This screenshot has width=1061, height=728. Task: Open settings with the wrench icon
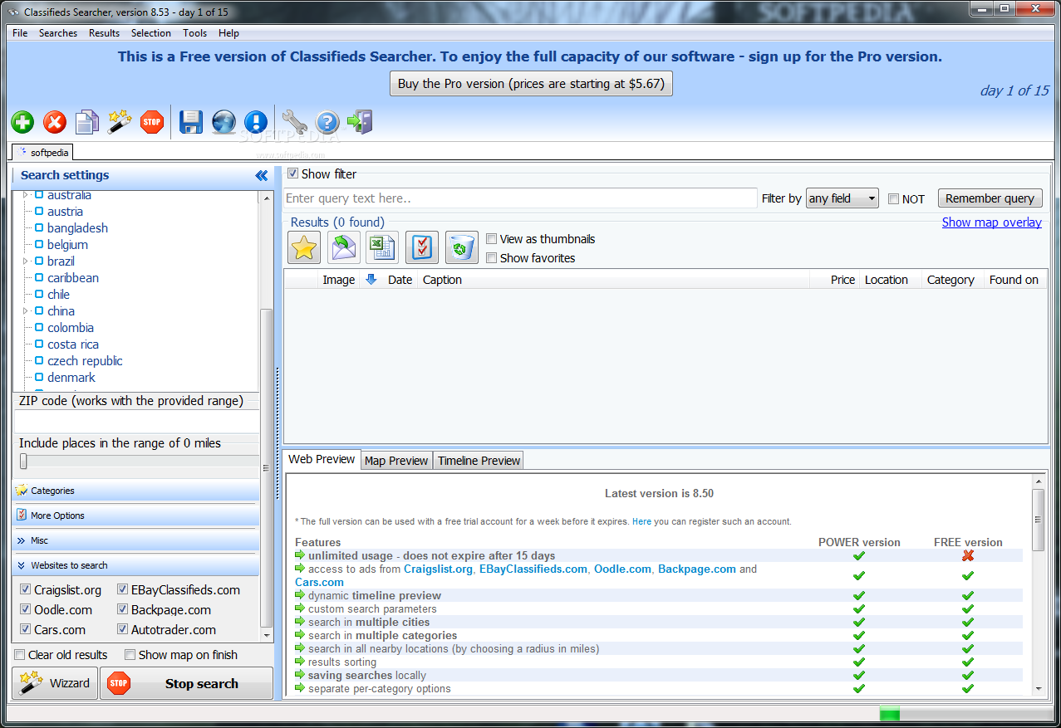pyautogui.click(x=295, y=122)
